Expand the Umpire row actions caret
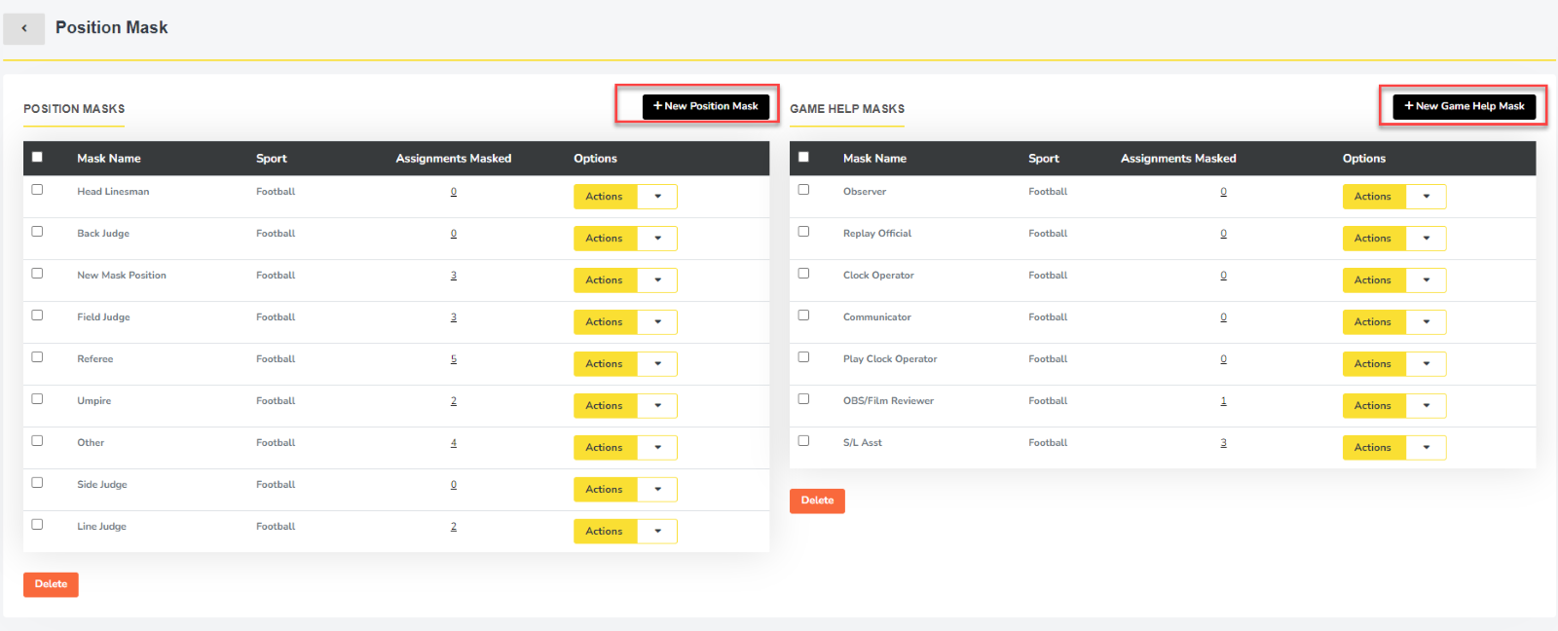This screenshot has width=1558, height=631. (657, 406)
